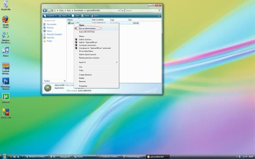The image size is (255, 159).
Task: Select Pin to Start Menu
Action: (97, 51)
